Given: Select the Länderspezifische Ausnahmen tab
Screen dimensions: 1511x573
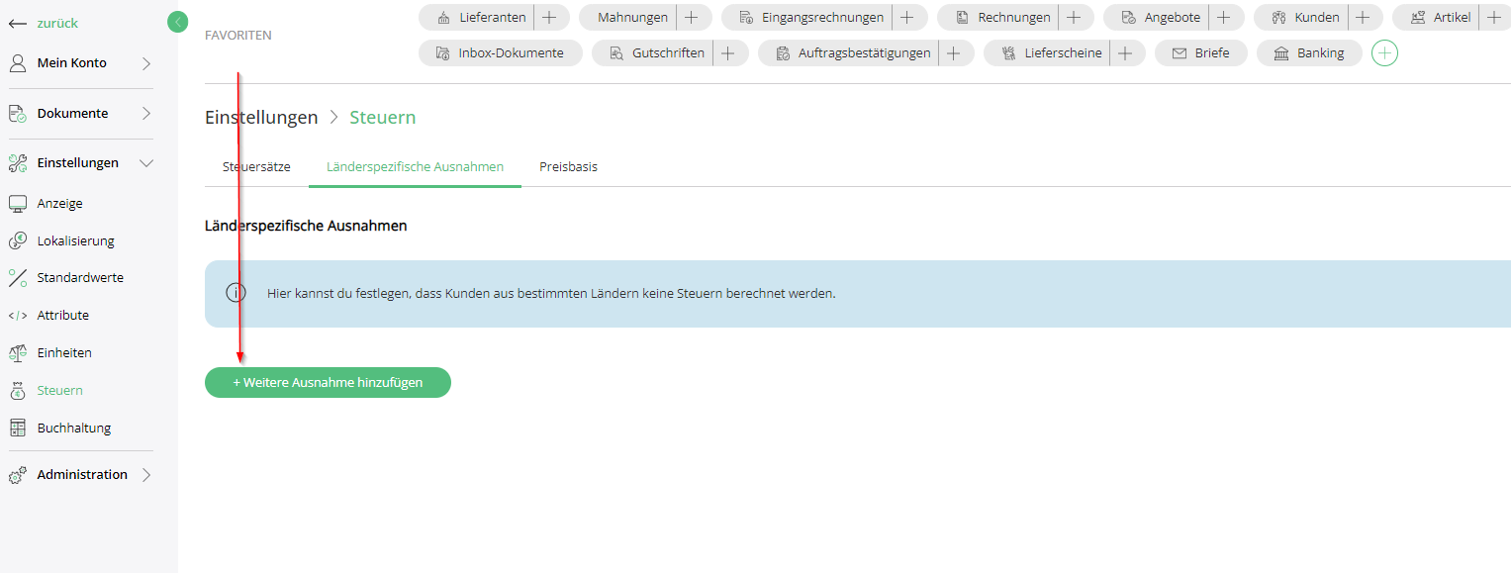Looking at the screenshot, I should tap(416, 167).
